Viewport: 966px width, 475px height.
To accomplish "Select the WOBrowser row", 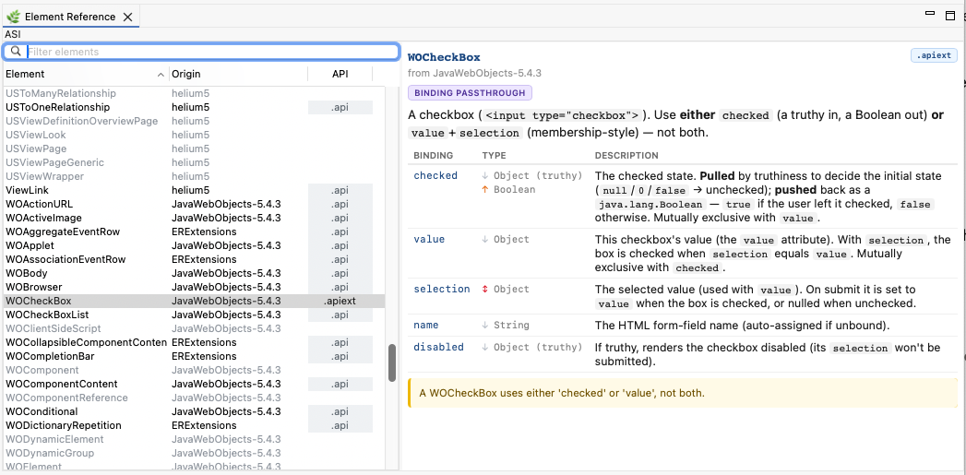I will [194, 287].
